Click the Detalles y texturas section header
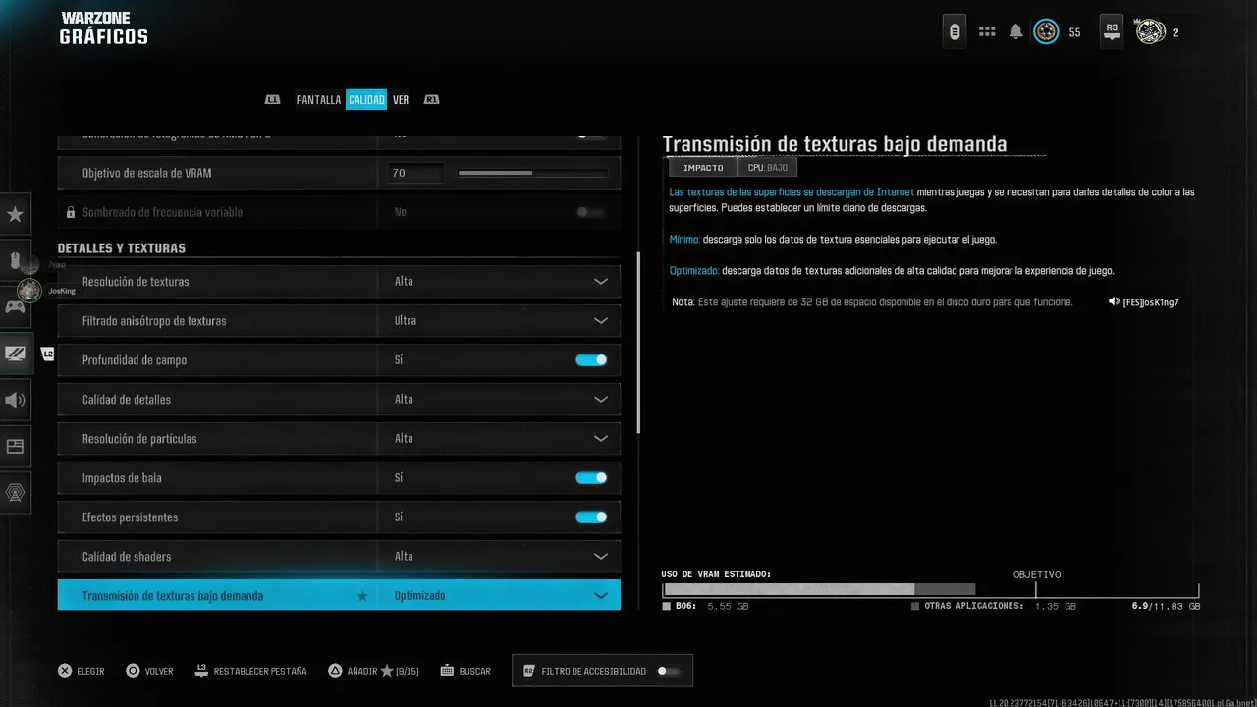1257x707 pixels. coord(122,248)
